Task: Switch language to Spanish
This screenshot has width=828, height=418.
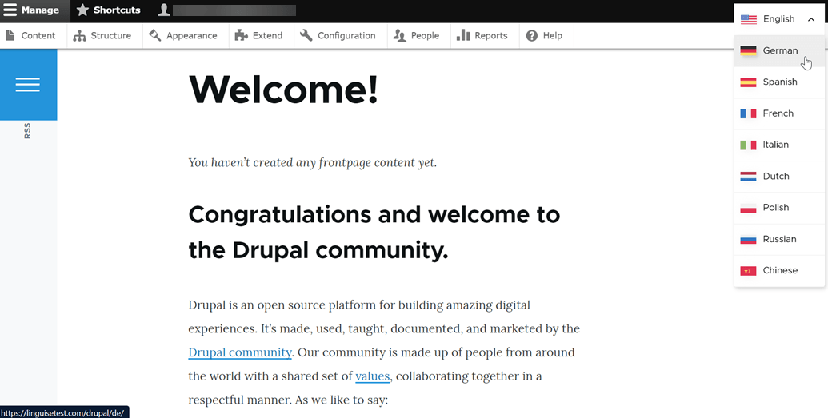Action: (x=779, y=82)
